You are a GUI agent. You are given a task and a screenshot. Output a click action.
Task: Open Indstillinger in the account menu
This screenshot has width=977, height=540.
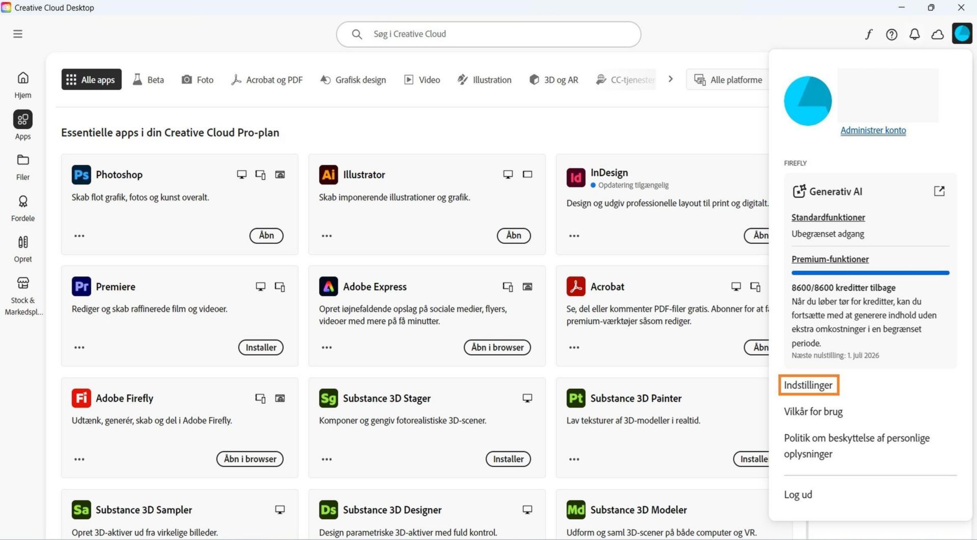808,385
